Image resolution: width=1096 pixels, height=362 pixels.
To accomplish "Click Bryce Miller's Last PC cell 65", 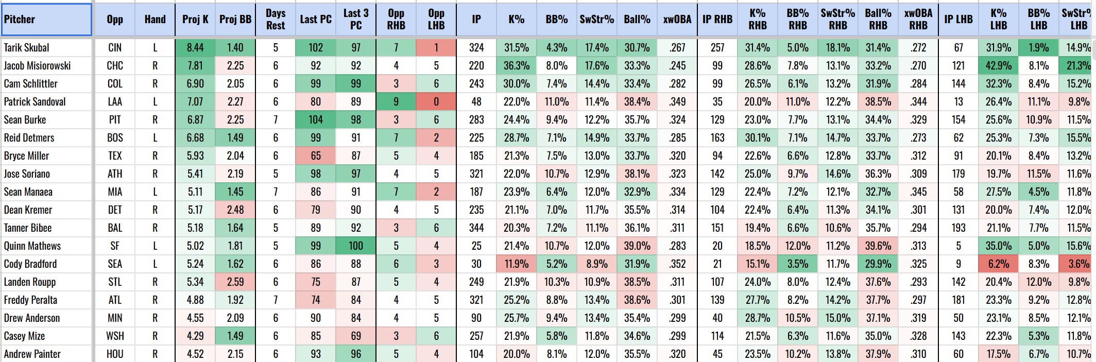I will (316, 156).
